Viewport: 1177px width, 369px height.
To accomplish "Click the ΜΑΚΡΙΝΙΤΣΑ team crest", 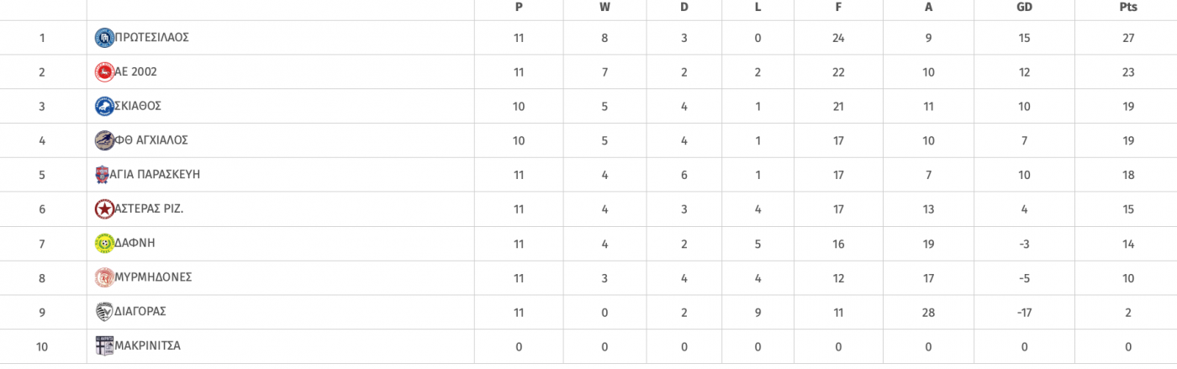I will pyautogui.click(x=104, y=345).
